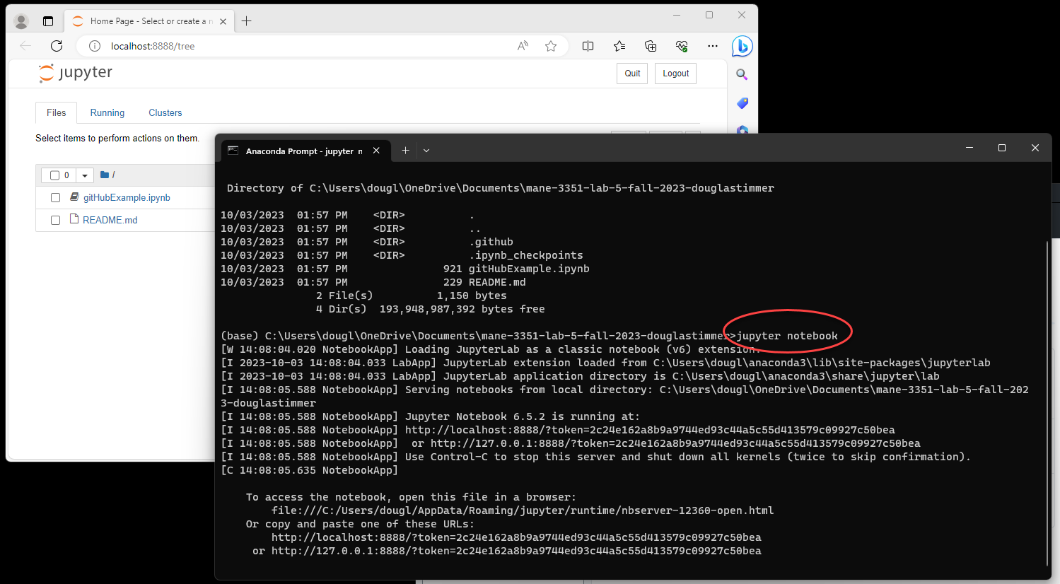Open terminal new-tab profile dropdown
1060x584 pixels.
click(x=426, y=151)
